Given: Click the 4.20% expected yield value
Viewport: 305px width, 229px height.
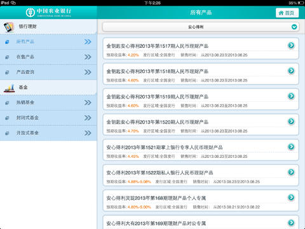Looking at the screenshot, I should point(133,55).
